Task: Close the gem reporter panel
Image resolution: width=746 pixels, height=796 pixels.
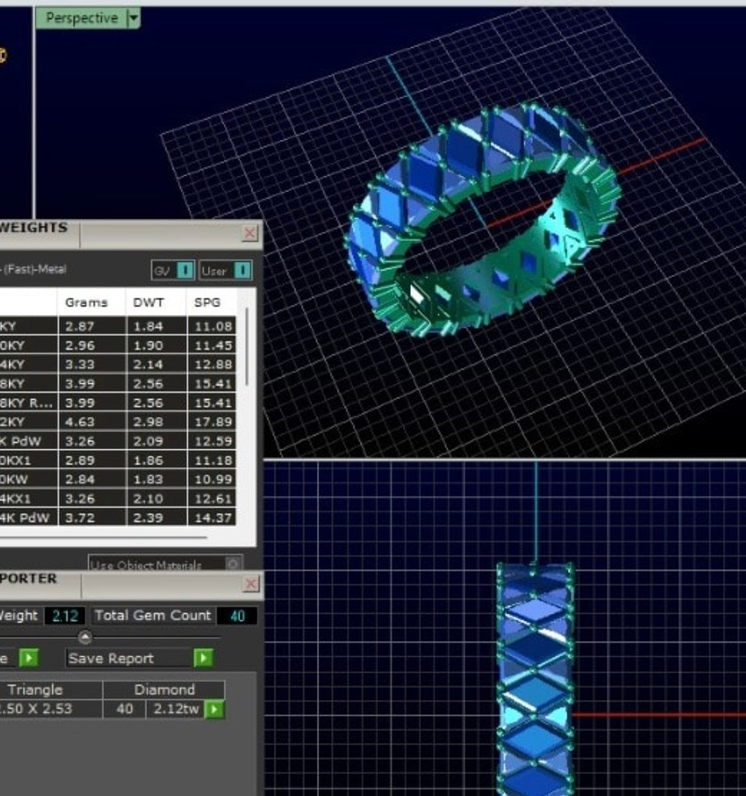Action: coord(250,584)
